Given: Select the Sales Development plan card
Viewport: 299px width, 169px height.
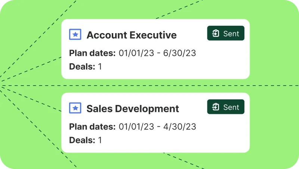Looking at the screenshot, I should point(155,123).
